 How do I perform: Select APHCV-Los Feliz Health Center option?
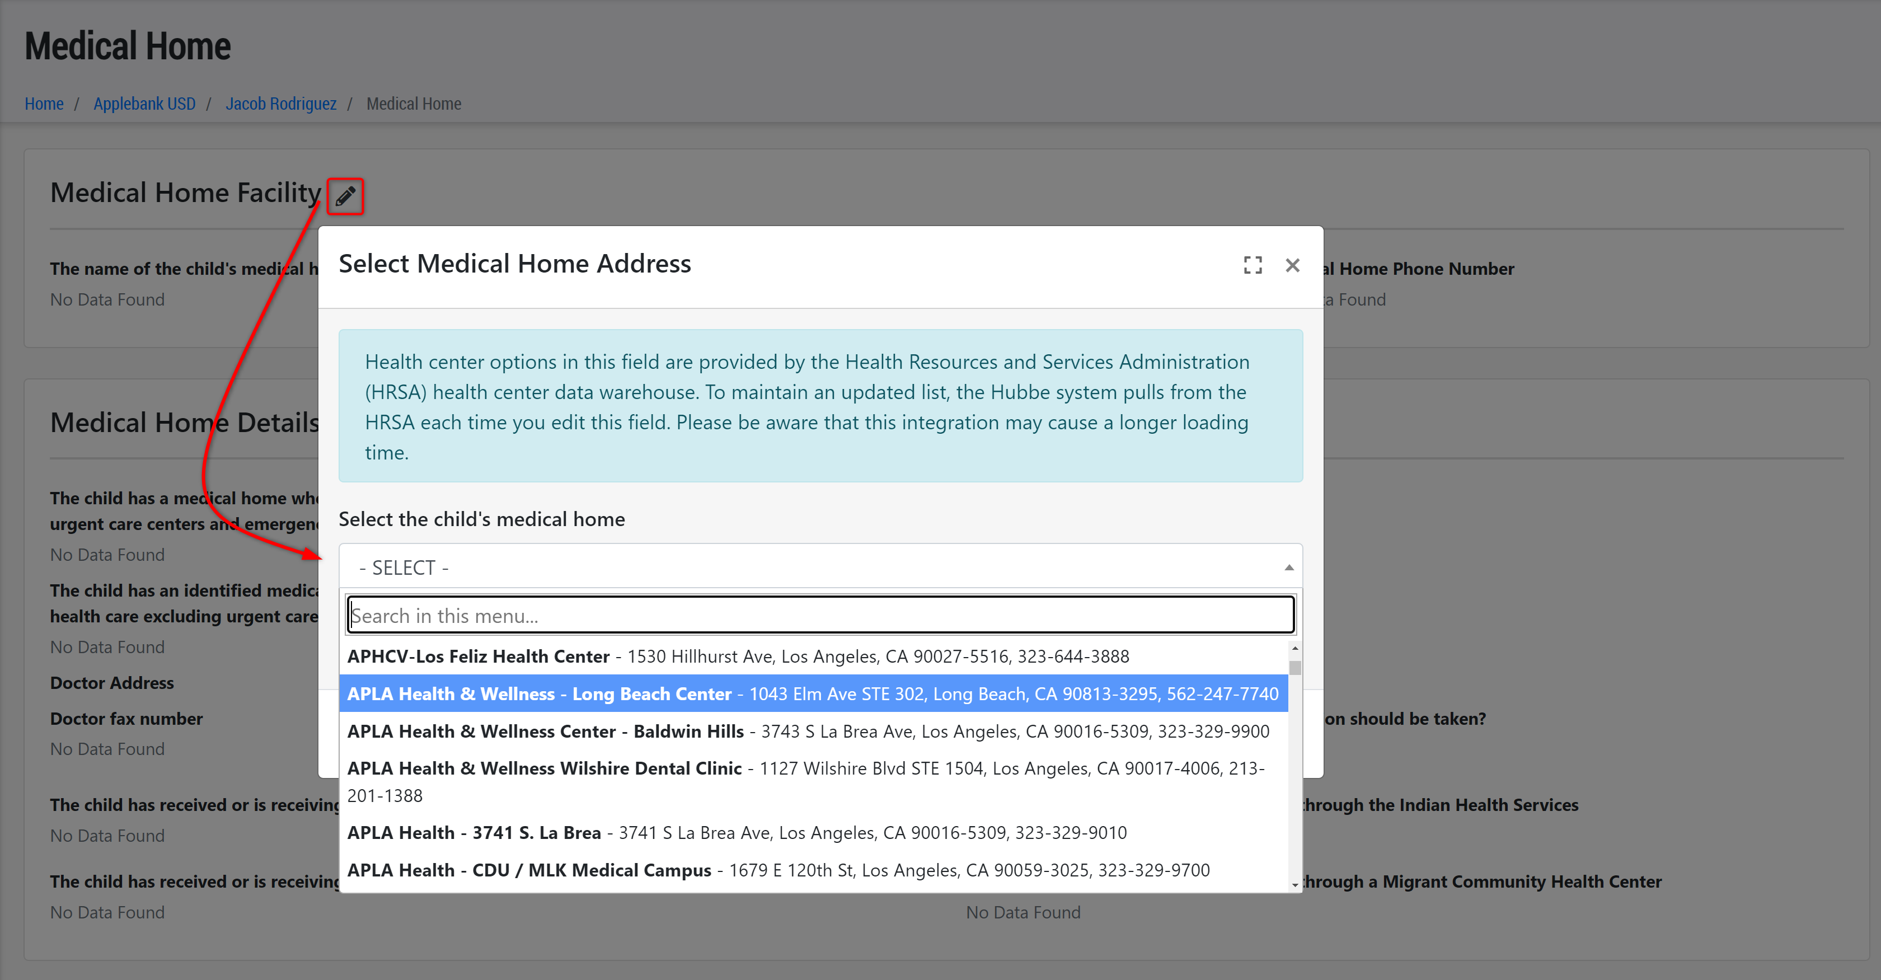[738, 656]
